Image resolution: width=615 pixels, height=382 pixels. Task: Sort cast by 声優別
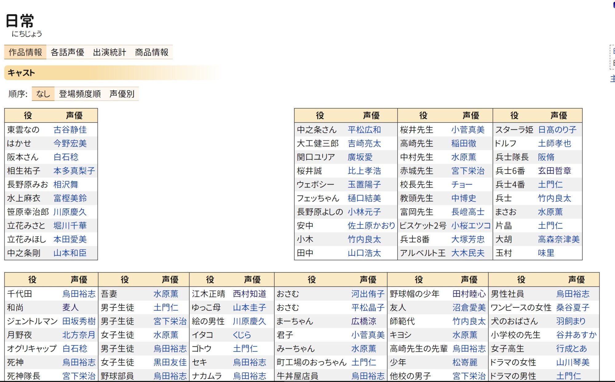point(122,94)
